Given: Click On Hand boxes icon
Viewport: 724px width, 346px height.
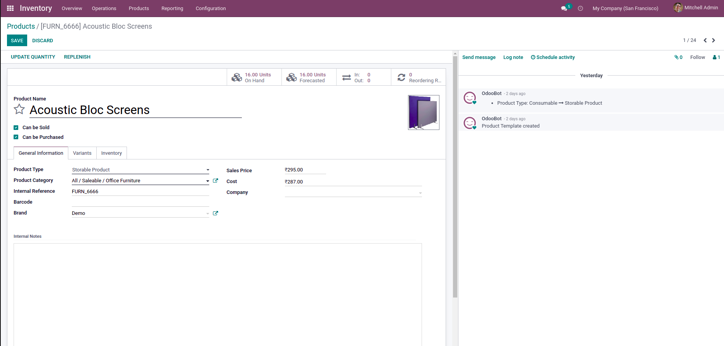Looking at the screenshot, I should (x=236, y=78).
